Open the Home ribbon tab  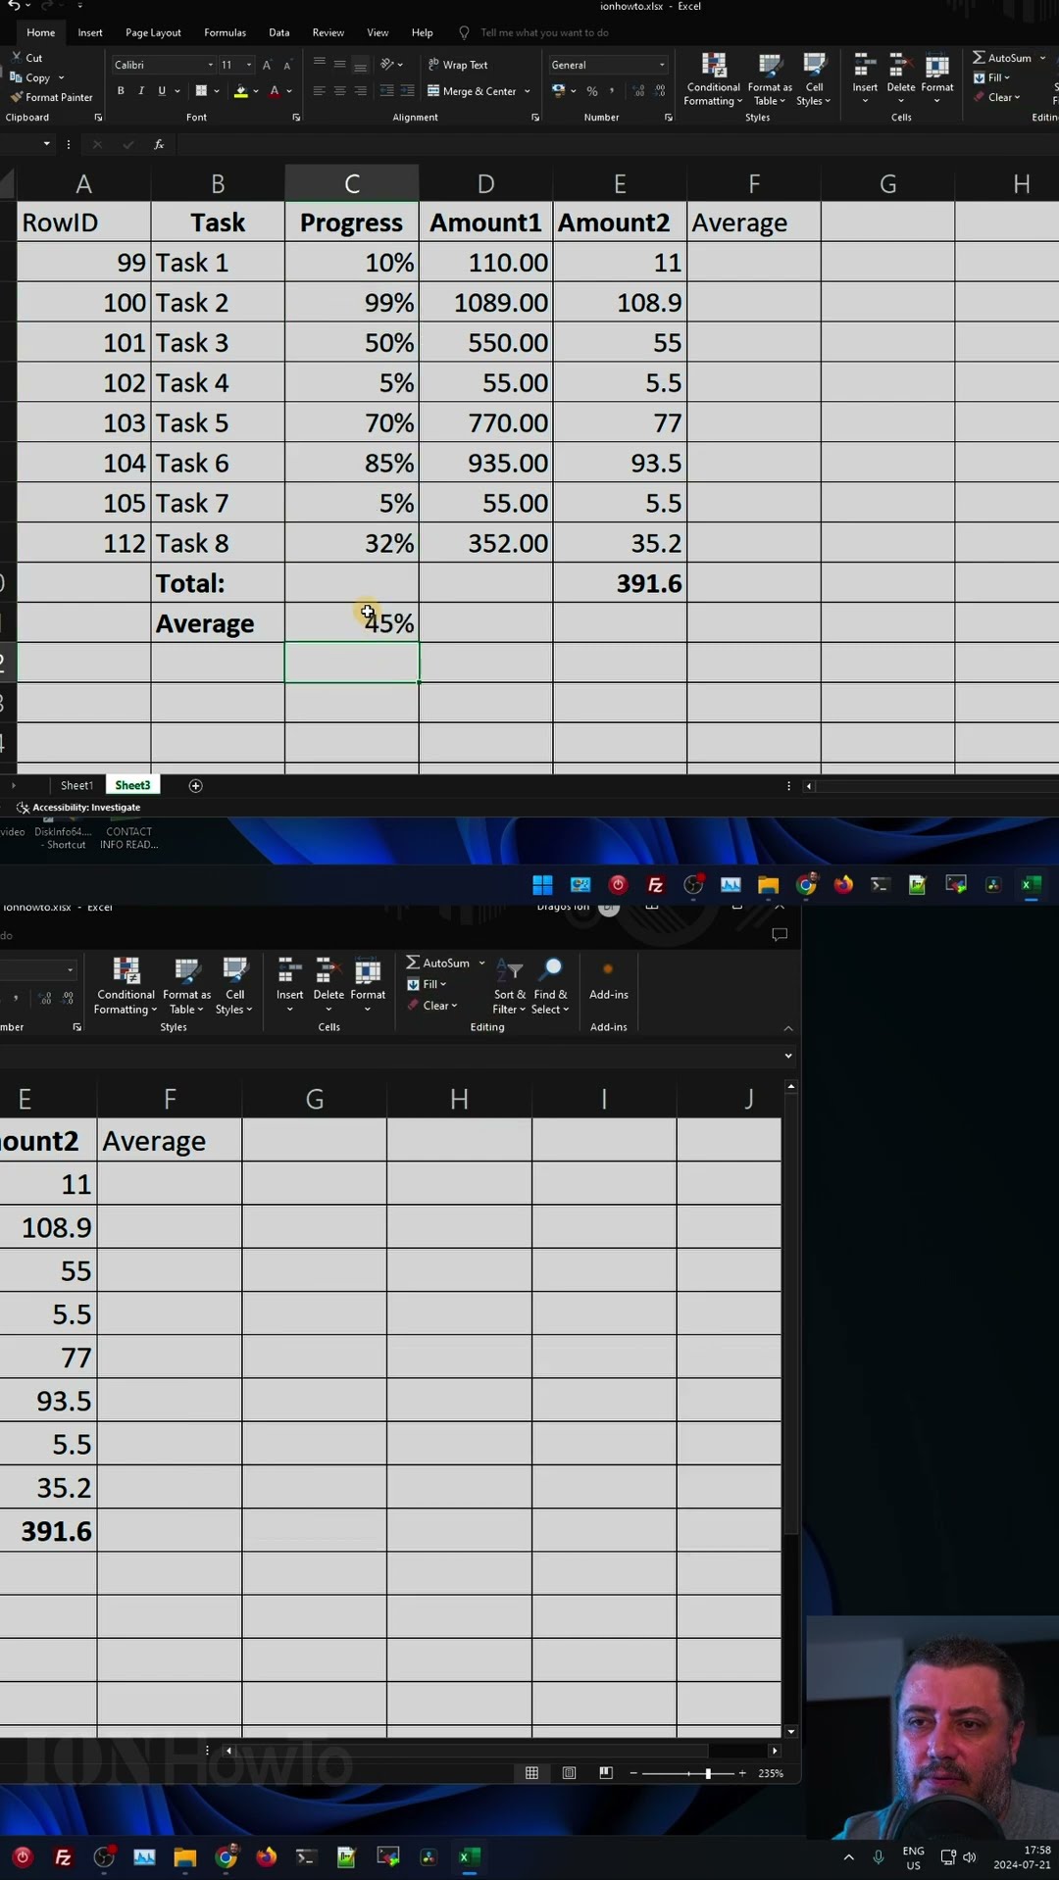point(41,32)
